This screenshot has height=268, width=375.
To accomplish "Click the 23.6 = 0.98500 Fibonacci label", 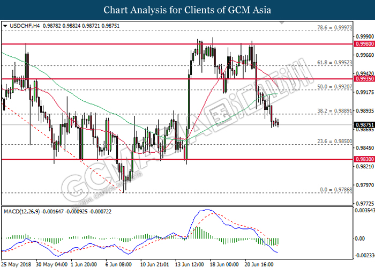I will click(x=335, y=142).
